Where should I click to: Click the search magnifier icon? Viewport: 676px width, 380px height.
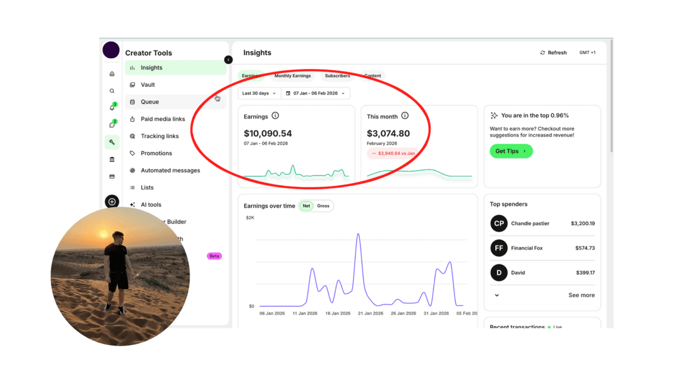point(112,91)
